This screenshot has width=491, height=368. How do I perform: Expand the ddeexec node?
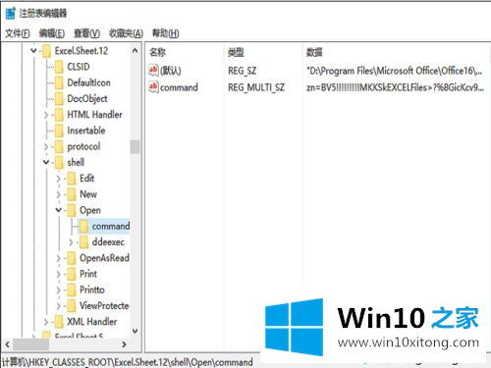coord(71,242)
